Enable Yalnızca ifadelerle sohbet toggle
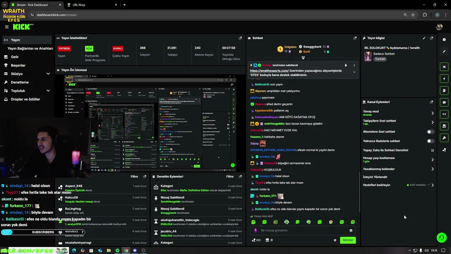Viewport: 451px width, 254px height. click(x=430, y=141)
